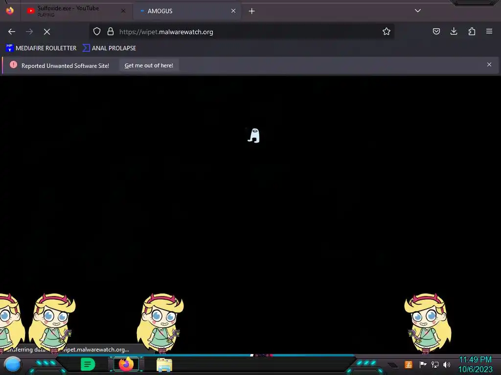List all tabs dropdown
This screenshot has height=375, width=501.
(x=418, y=11)
